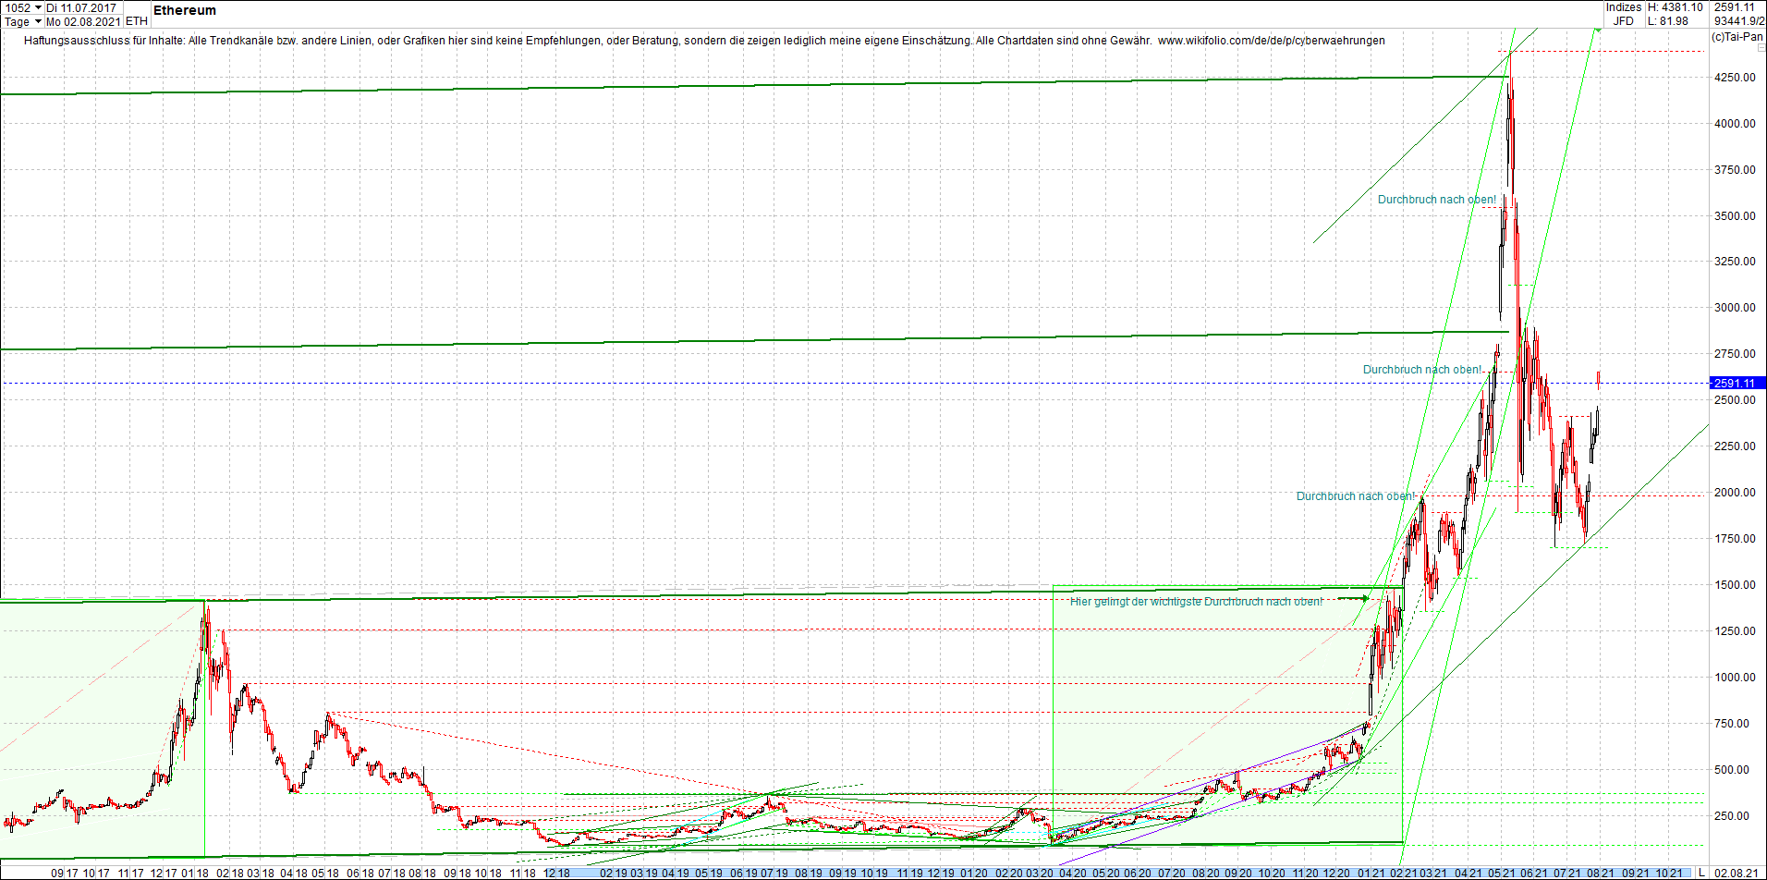Viewport: 1767px width, 880px height.
Task: Click the L marker at bottom right
Action: pyautogui.click(x=1702, y=873)
